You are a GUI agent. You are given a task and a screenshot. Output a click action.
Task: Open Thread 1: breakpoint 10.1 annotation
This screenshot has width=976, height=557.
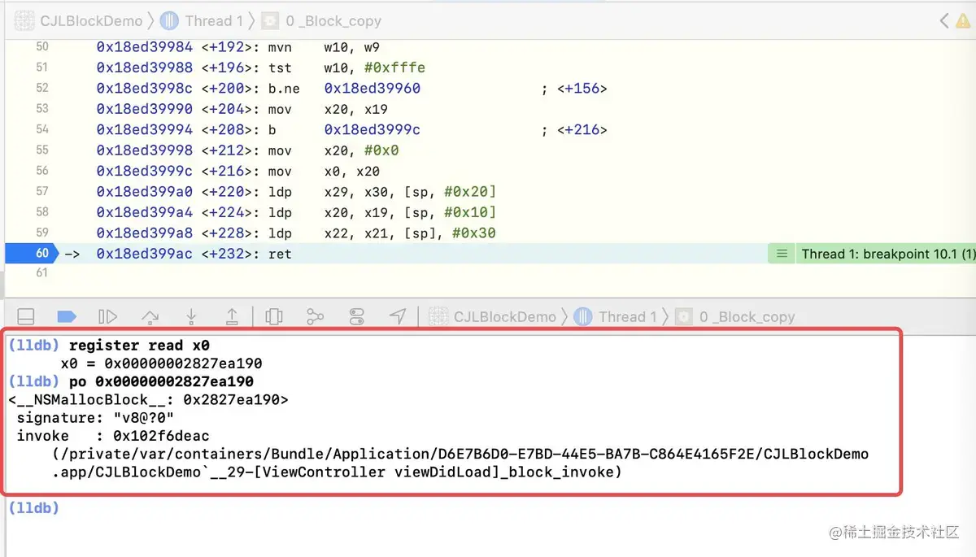[x=888, y=254]
